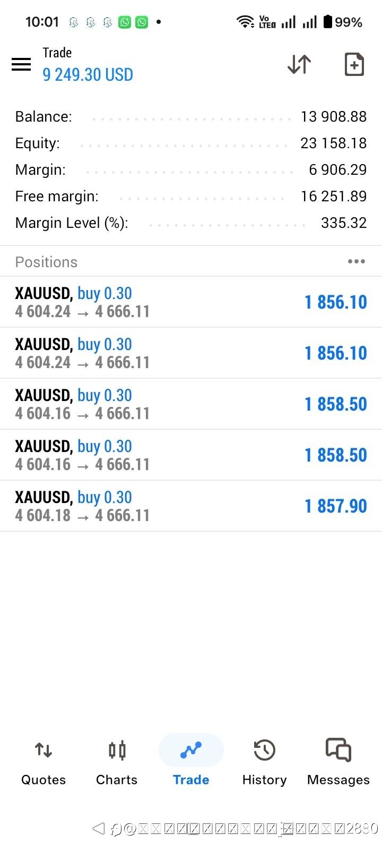Switch to the History tab label
Image resolution: width=382 pixels, height=852 pixels.
[x=264, y=780]
